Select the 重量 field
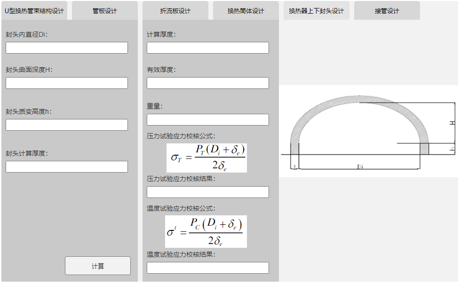460x284 pixels. pos(208,120)
